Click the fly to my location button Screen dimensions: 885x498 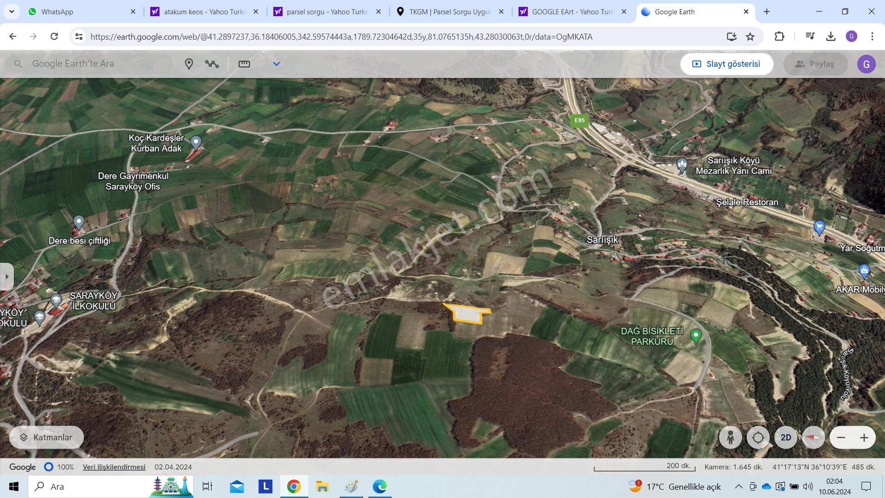pos(758,438)
